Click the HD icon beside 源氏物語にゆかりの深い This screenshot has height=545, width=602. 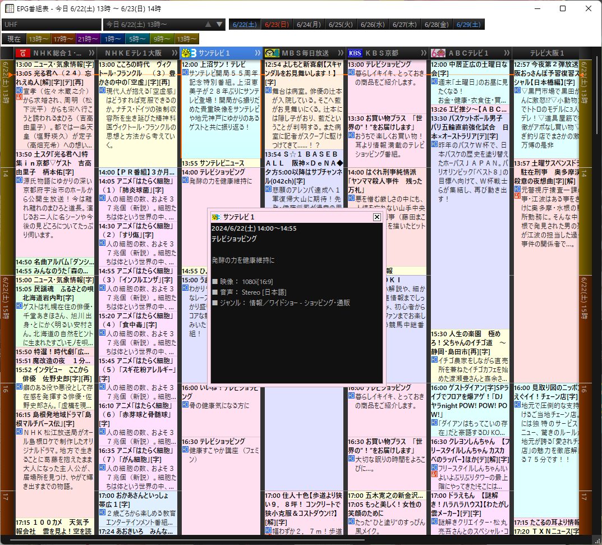[19, 180]
